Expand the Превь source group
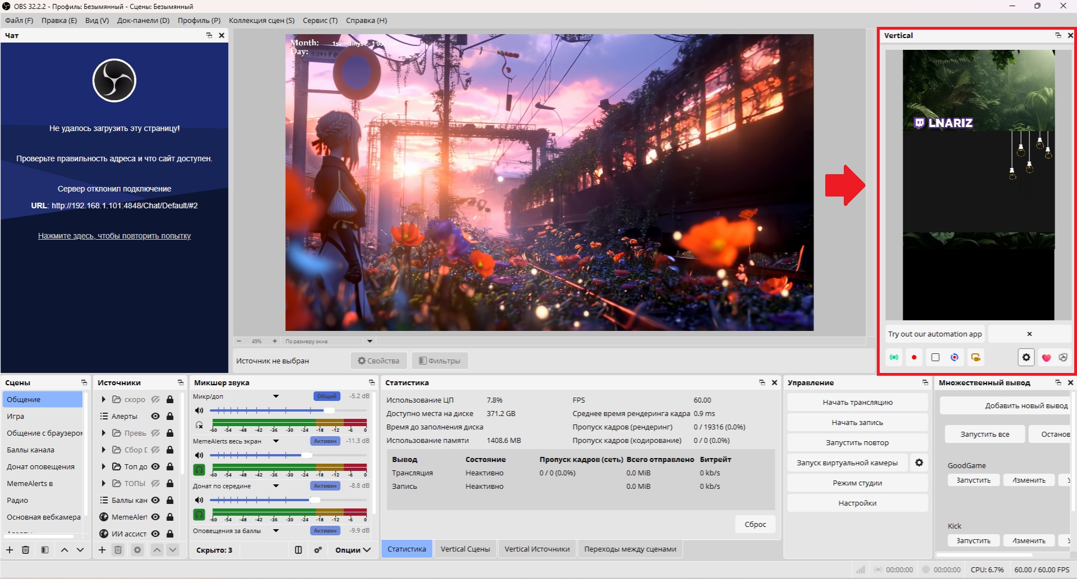 point(104,433)
